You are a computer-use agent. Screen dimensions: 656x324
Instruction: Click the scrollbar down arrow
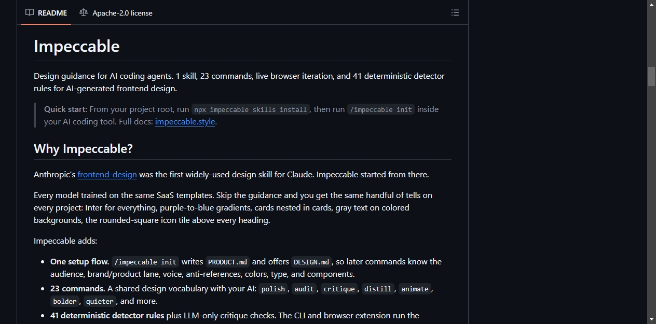tap(651, 319)
